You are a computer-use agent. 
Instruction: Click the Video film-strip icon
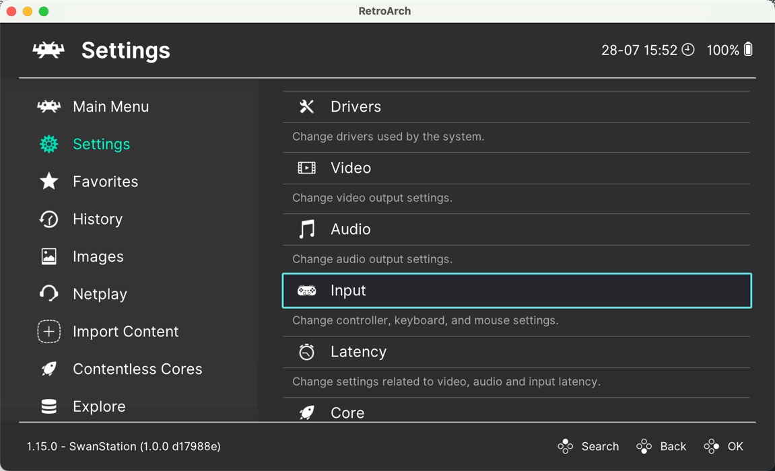(x=306, y=168)
